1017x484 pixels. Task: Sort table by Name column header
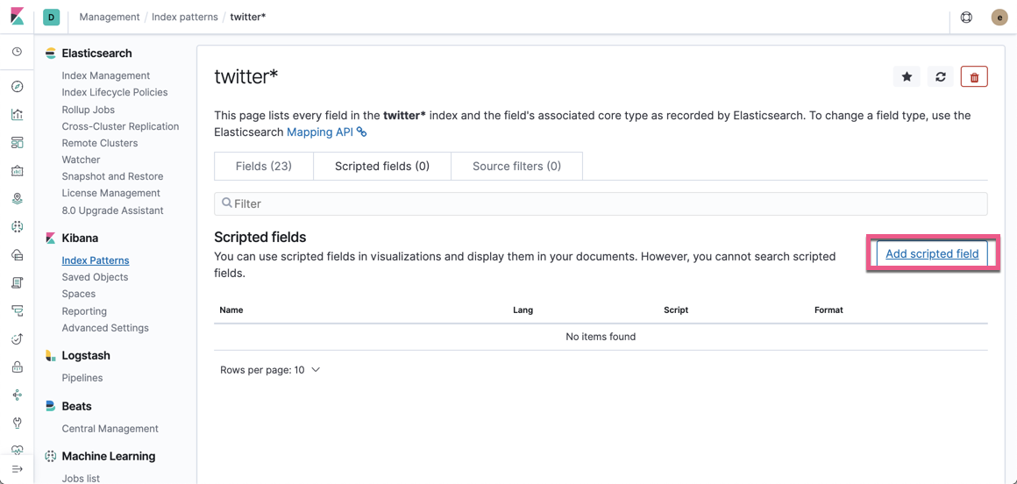(231, 310)
